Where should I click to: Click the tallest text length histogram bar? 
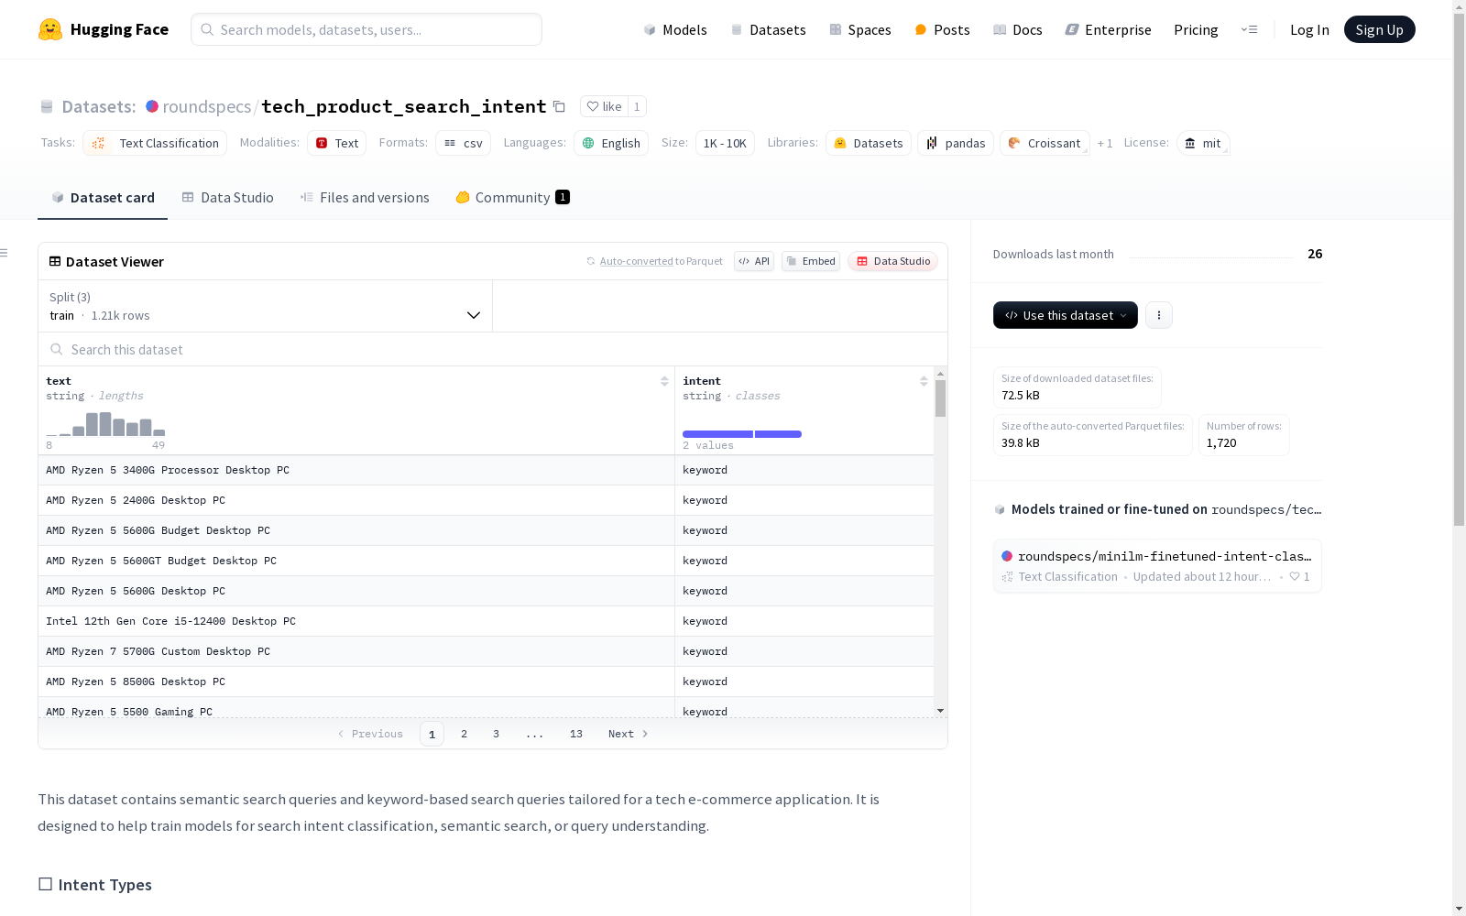click(105, 424)
